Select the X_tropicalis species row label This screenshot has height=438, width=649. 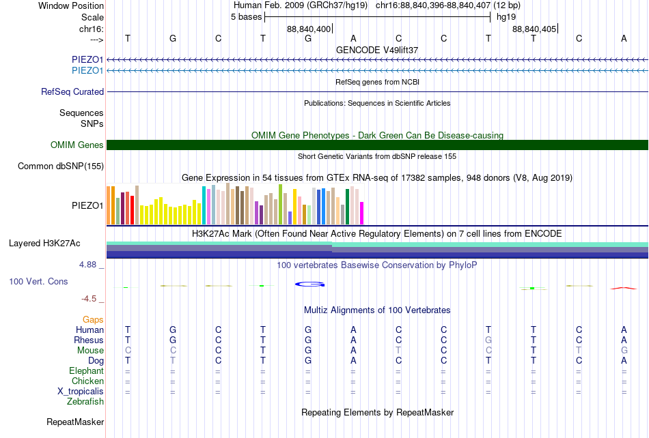(x=81, y=392)
